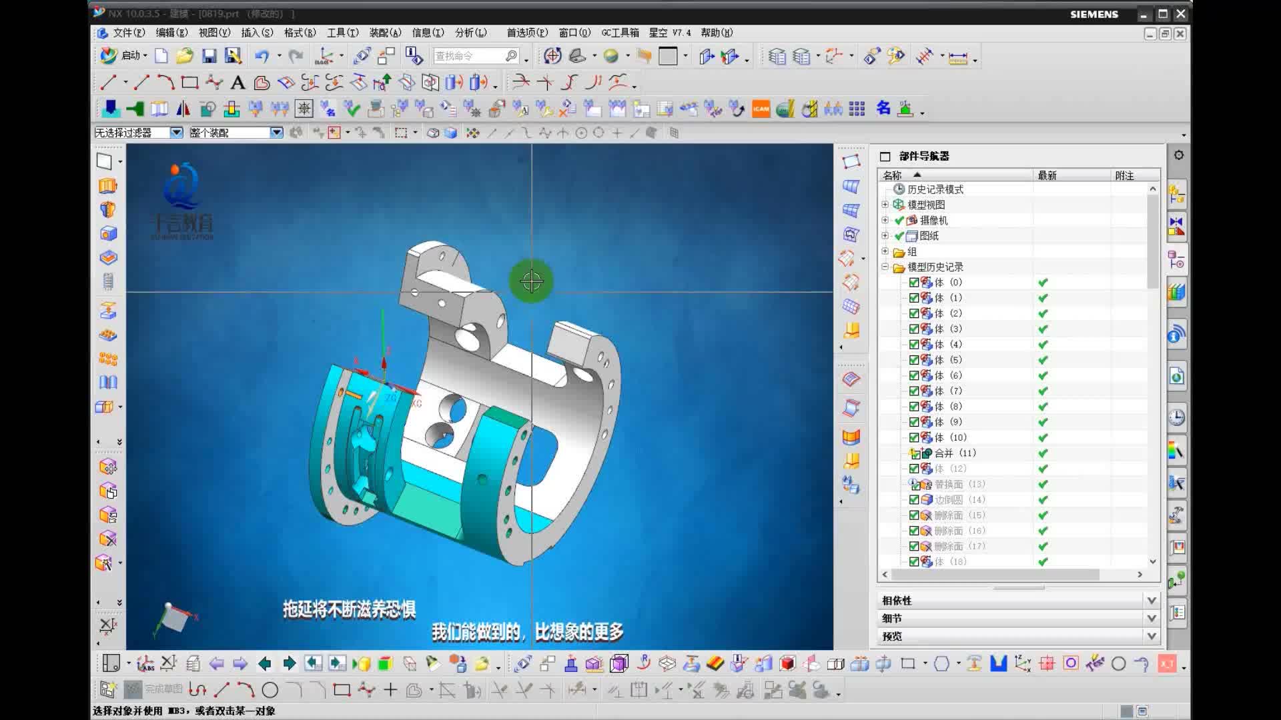
Task: Click the navigator vertical scrollbar thumb
Action: pyautogui.click(x=1153, y=241)
